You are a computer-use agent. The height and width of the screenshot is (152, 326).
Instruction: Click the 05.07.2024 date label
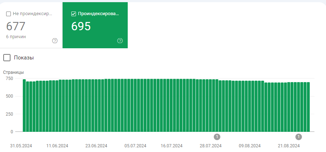click(x=135, y=146)
